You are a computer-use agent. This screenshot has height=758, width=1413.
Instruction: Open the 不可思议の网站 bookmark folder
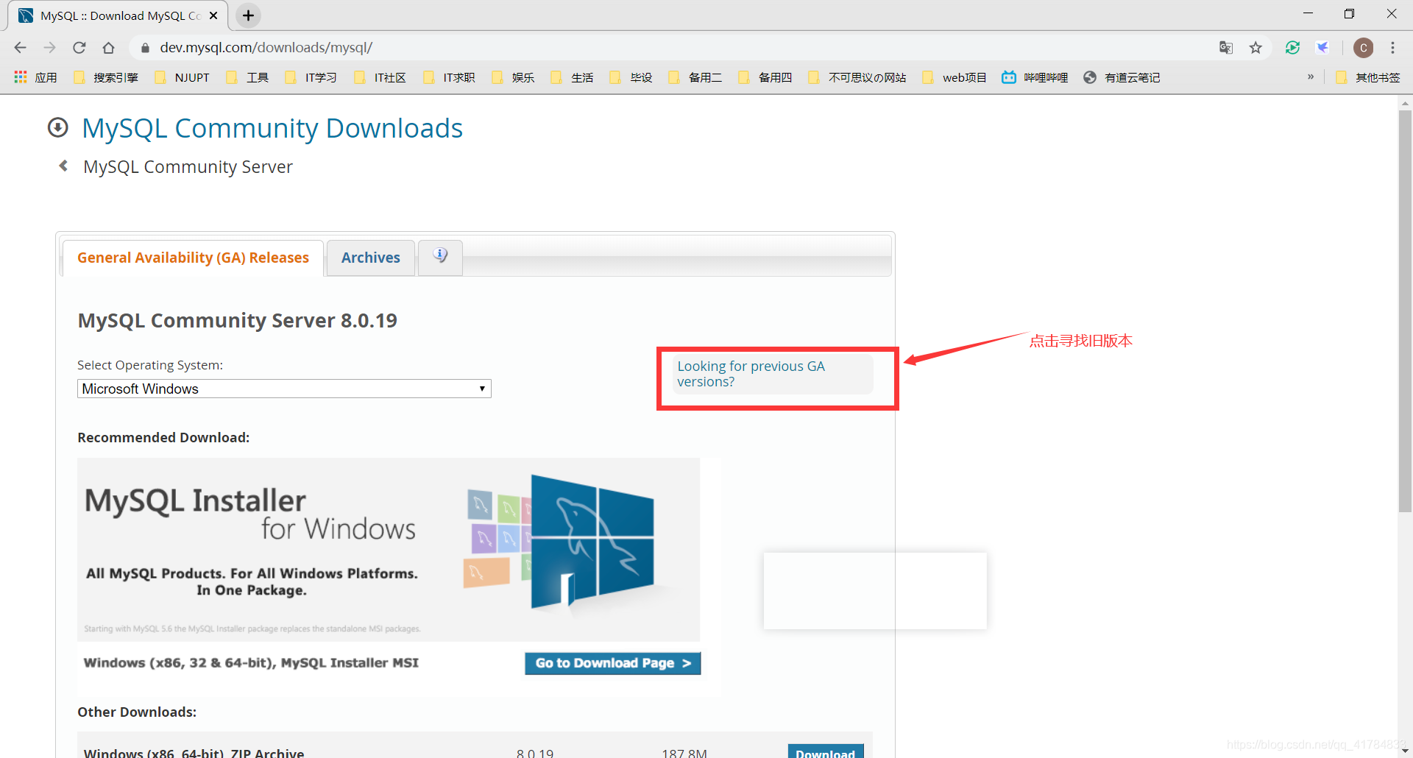pyautogui.click(x=857, y=77)
